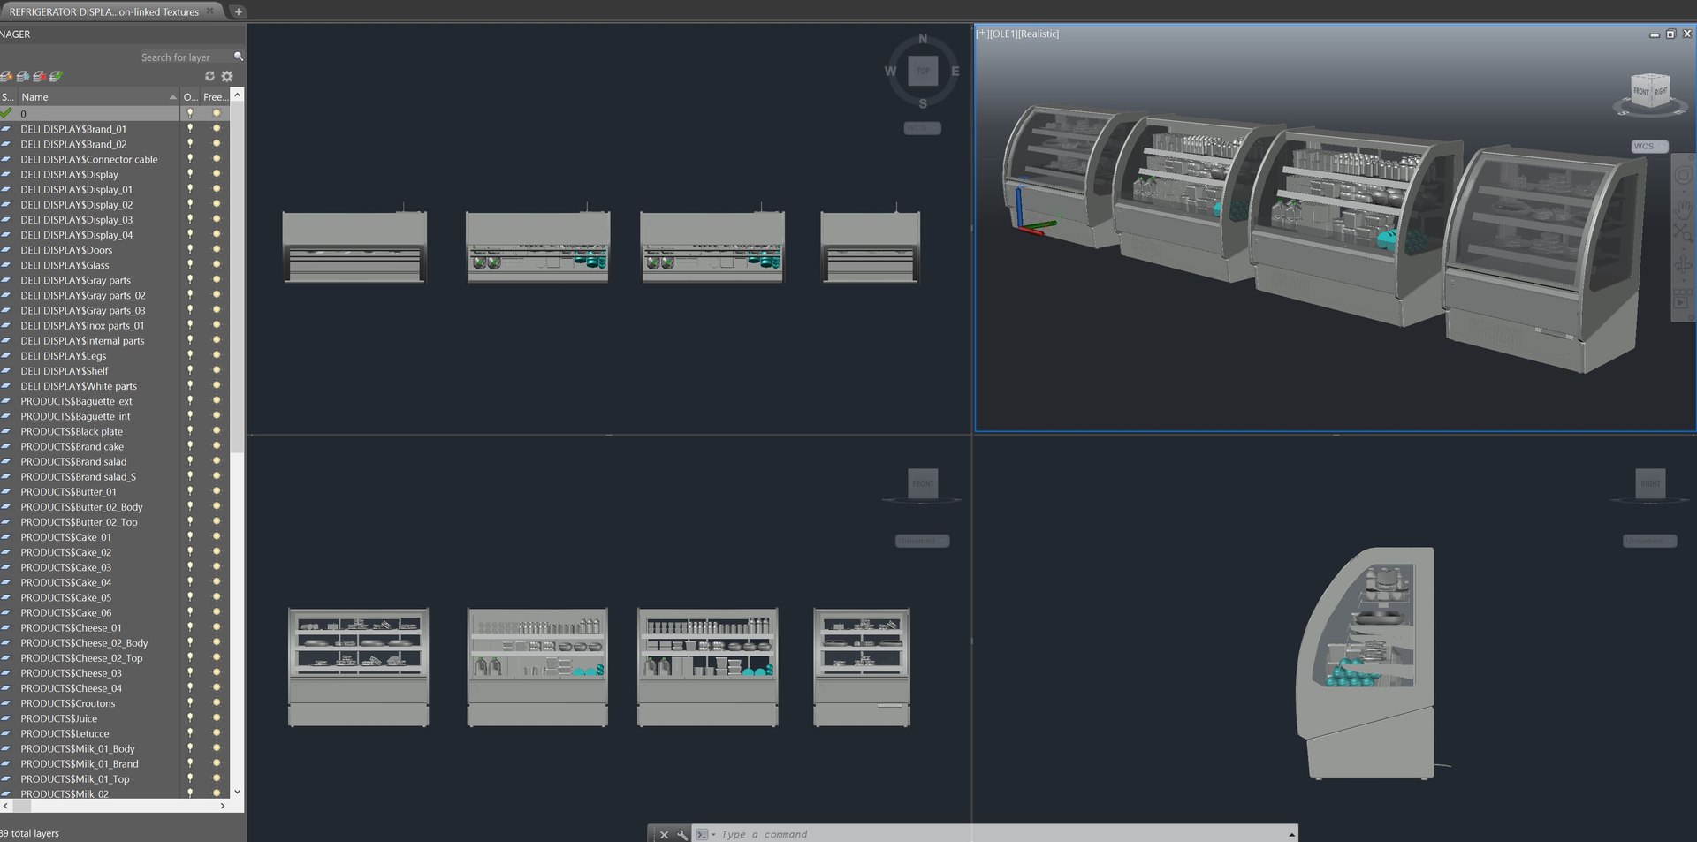Click RIGHT ViewCube in bottom-right viewport
Screen dimensions: 1697x842
pos(1650,483)
